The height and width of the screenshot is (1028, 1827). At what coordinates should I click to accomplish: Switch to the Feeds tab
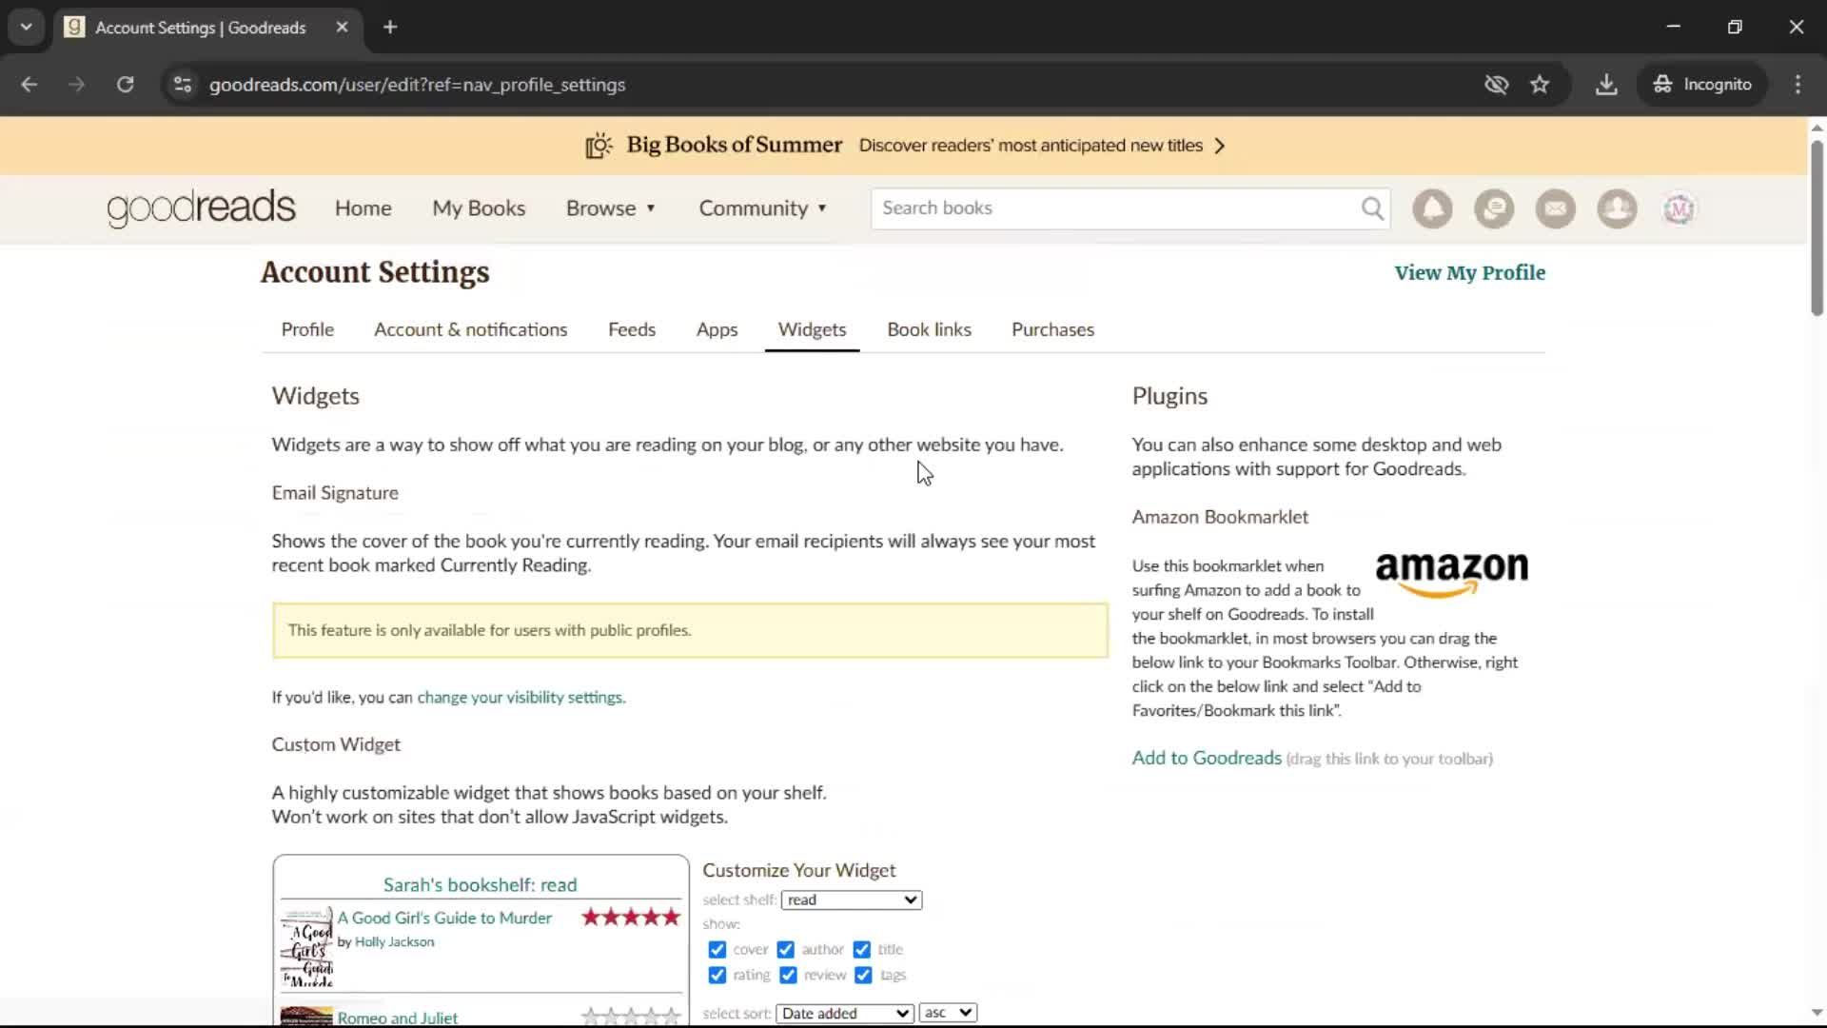[632, 329]
